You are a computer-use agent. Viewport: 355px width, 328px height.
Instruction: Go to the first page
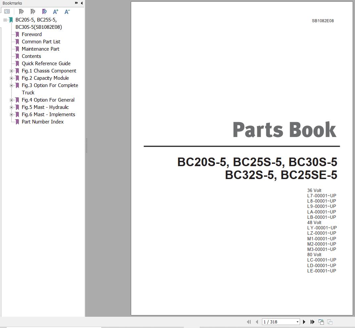(249, 322)
